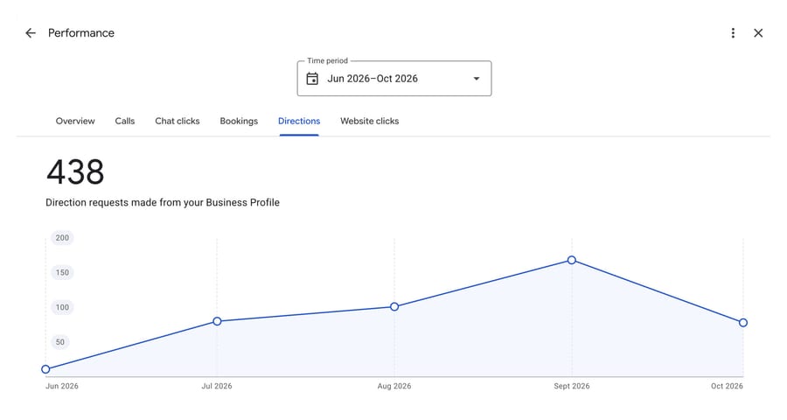787x420 pixels.
Task: Select the Sept 2026 peak data point
Action: click(x=572, y=260)
